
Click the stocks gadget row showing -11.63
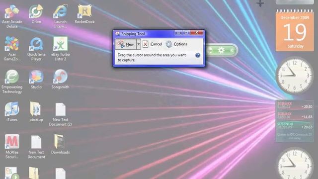[x=295, y=115]
